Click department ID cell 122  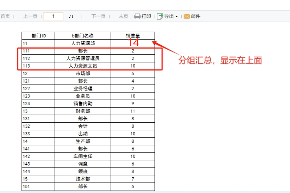pyautogui.click(x=38, y=89)
